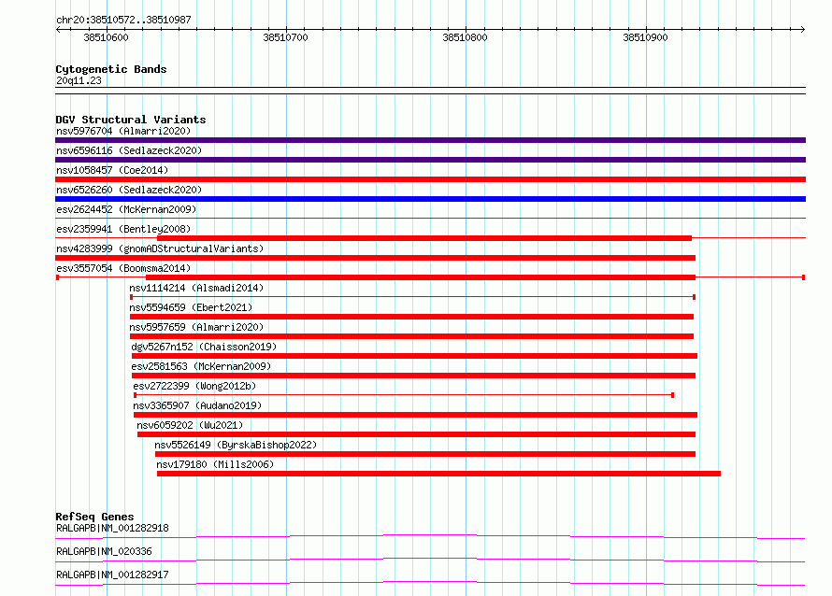Select esv2581563 (McKernan2009) label
Screen dimensions: 832x596
201,366
